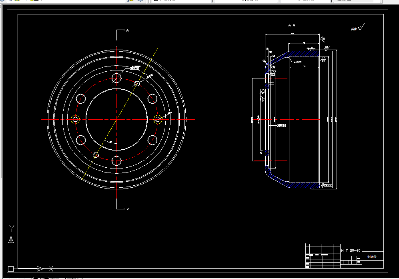Viewport: 399px width, 279px height.
Task: Select the top bolt hole on drum
Action: (116, 78)
